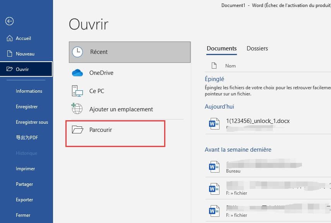Click the document icon in the Nom header

(x=214, y=66)
